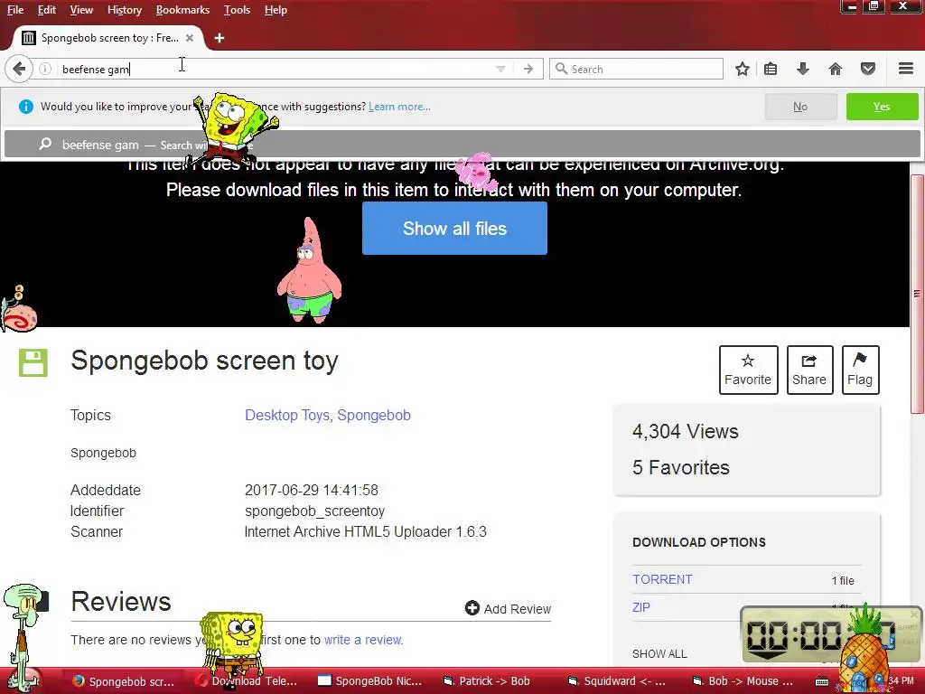Viewport: 925px width, 694px height.
Task: Close the Spongebob screen toy tab
Action: tap(190, 38)
